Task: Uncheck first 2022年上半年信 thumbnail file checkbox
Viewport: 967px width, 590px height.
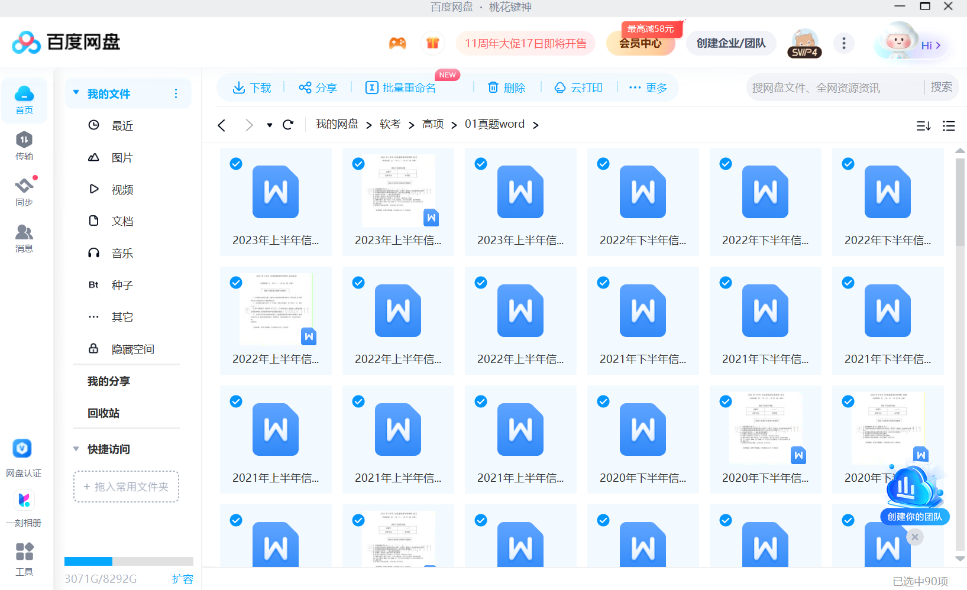Action: tap(236, 283)
